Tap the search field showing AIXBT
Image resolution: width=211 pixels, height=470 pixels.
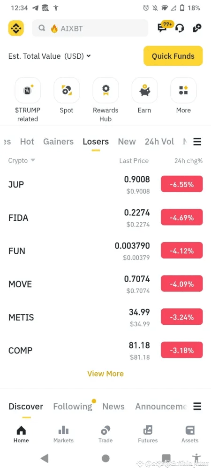pos(90,28)
